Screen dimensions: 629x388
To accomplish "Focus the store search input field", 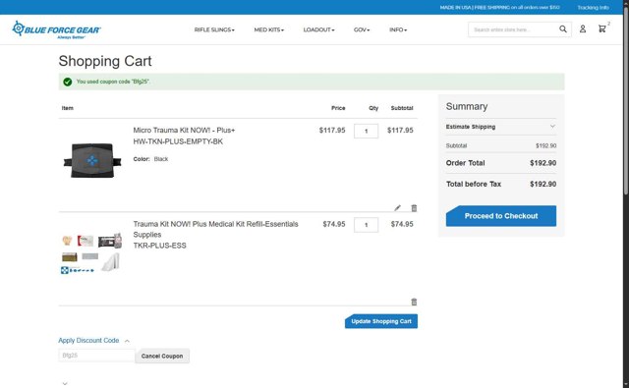I will pos(513,29).
